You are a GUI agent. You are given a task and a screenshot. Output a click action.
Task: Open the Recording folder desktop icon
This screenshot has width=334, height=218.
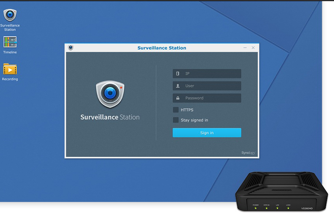pyautogui.click(x=10, y=69)
